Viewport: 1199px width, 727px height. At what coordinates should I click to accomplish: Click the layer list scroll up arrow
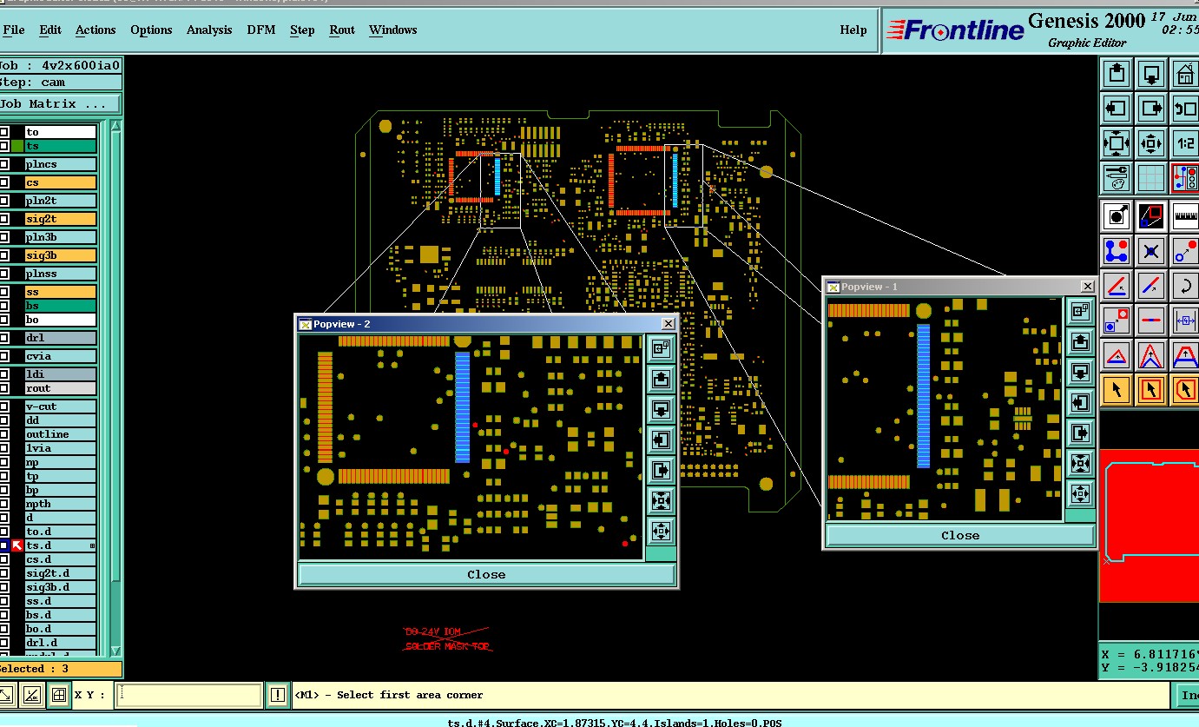click(x=116, y=127)
